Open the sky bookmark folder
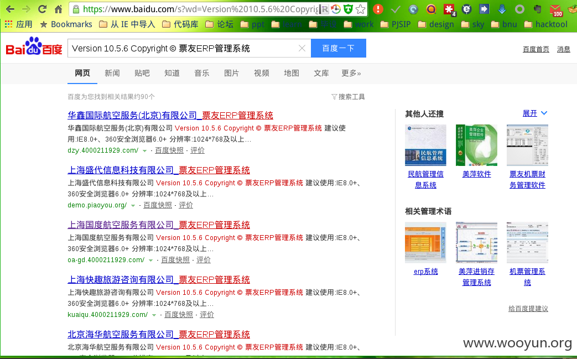 point(473,24)
